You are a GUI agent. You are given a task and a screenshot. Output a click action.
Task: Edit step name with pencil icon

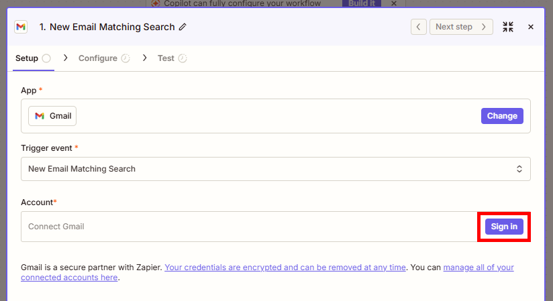(183, 27)
